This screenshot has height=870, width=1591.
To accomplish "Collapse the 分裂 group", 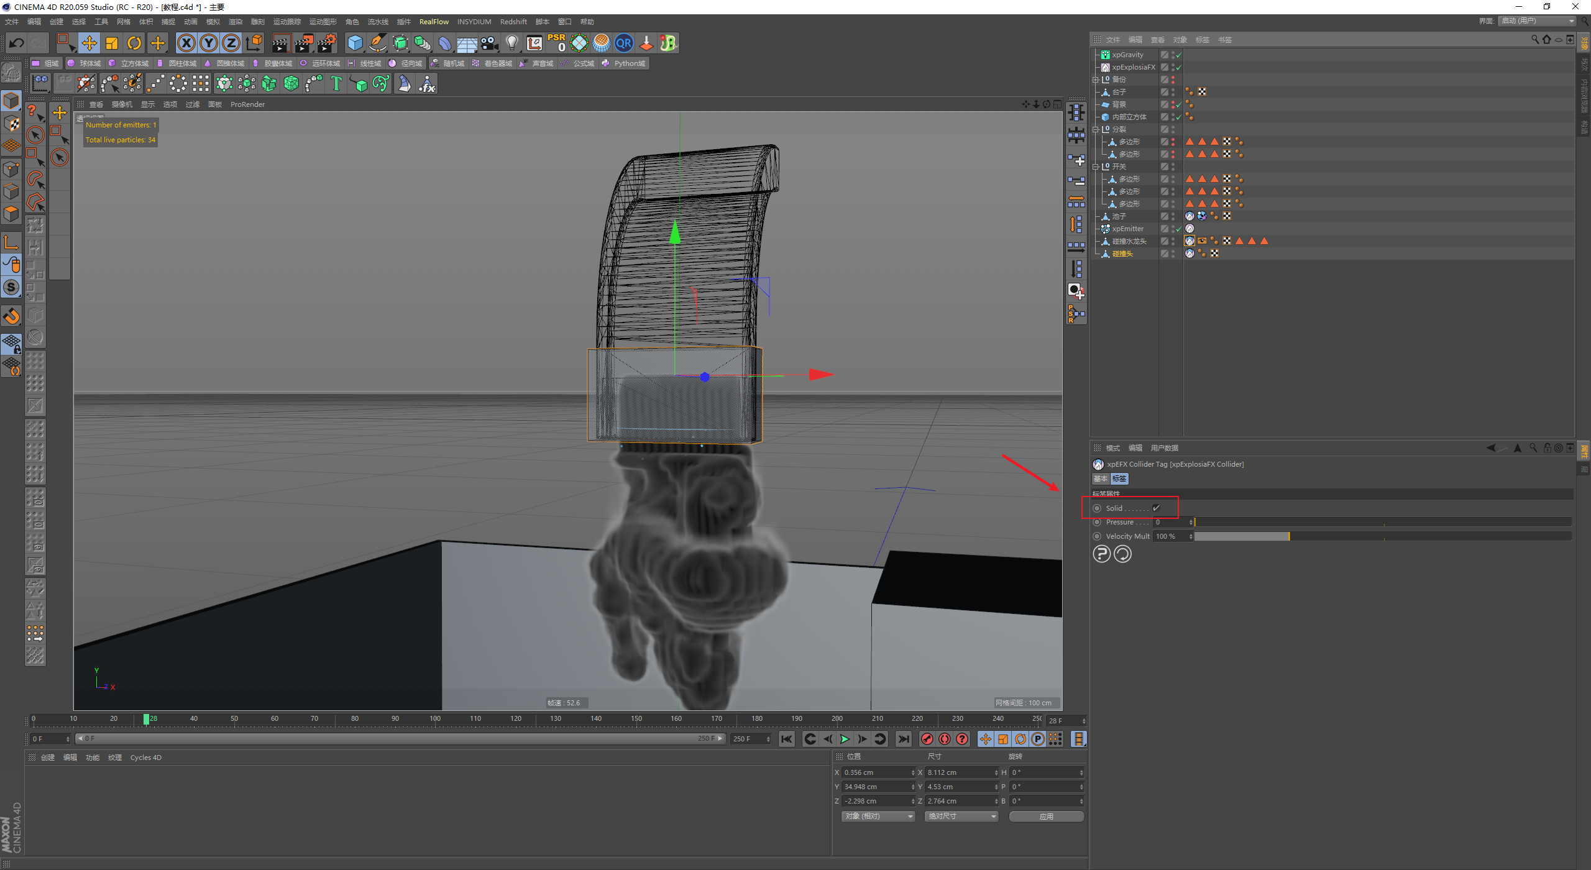I will 1096,129.
